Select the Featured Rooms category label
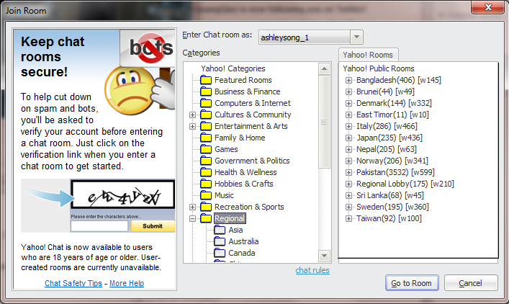 pos(243,80)
